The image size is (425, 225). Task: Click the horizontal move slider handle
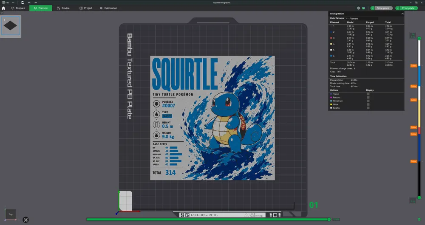point(329,219)
